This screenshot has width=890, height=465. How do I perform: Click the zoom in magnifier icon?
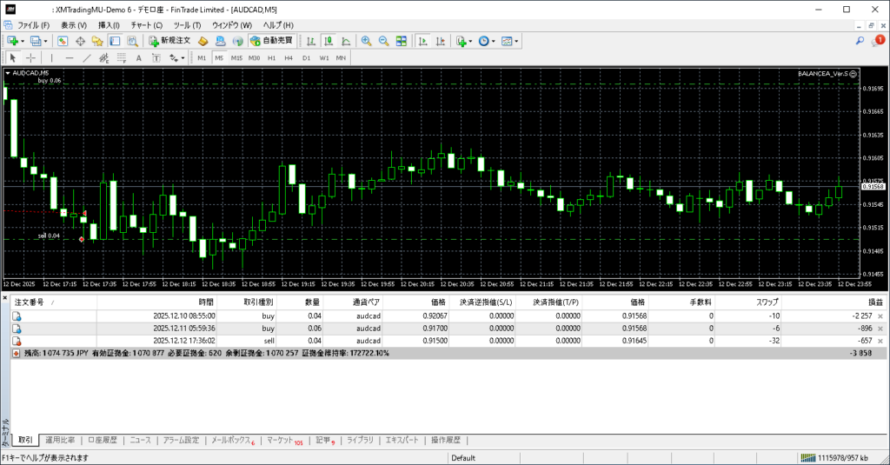click(x=367, y=41)
